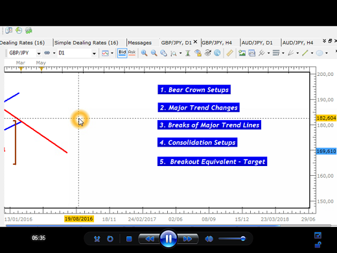
Task: Select the ruler measurement tool
Action: [229, 53]
